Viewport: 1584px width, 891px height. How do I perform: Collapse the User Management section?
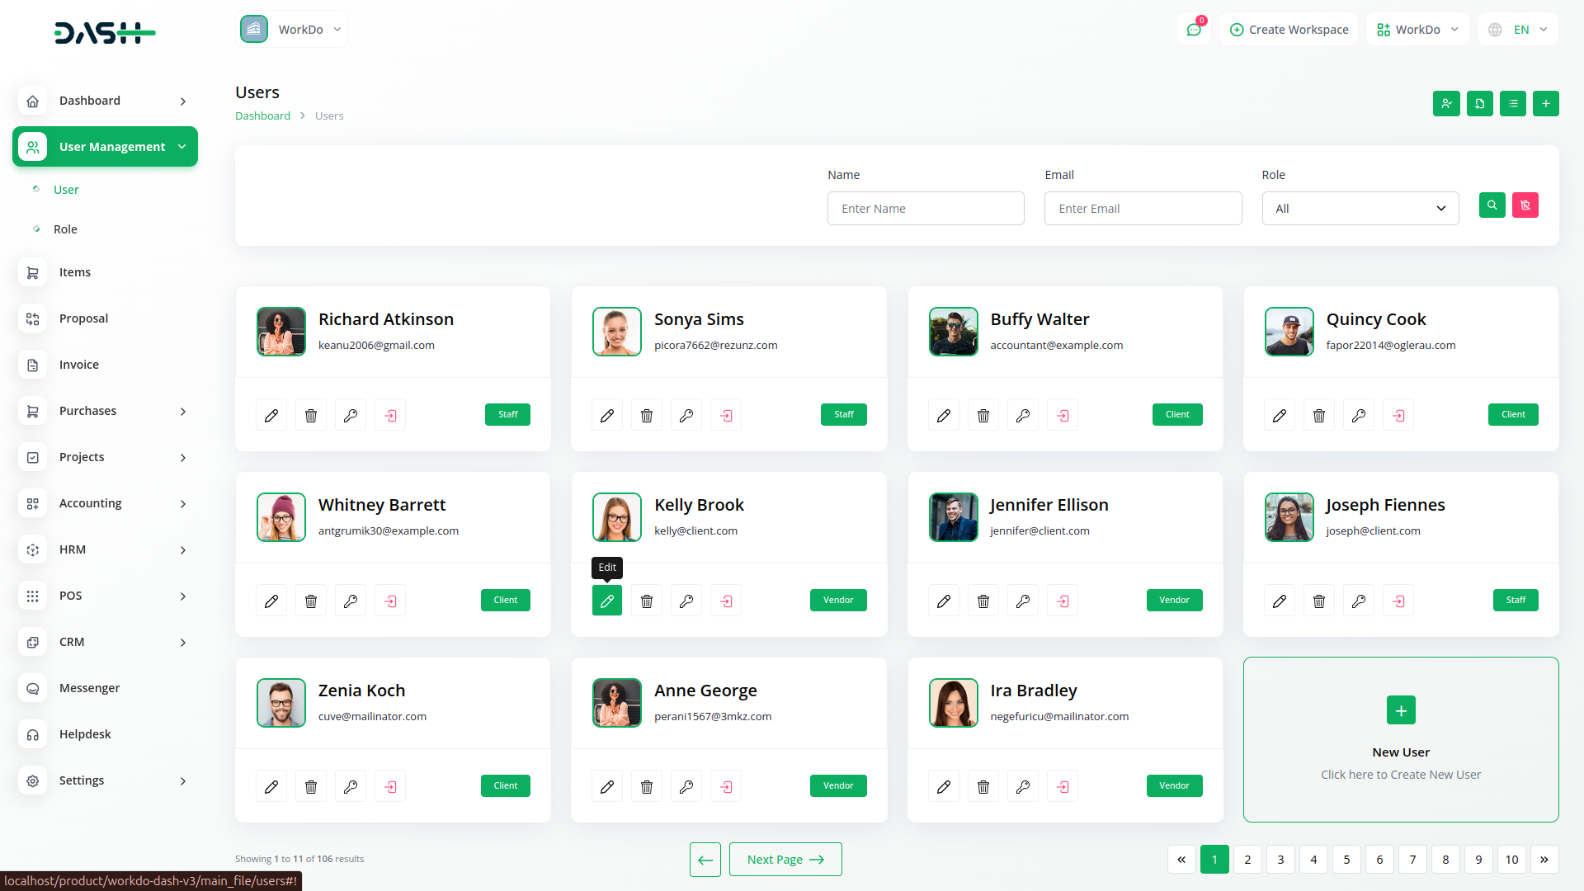point(105,146)
